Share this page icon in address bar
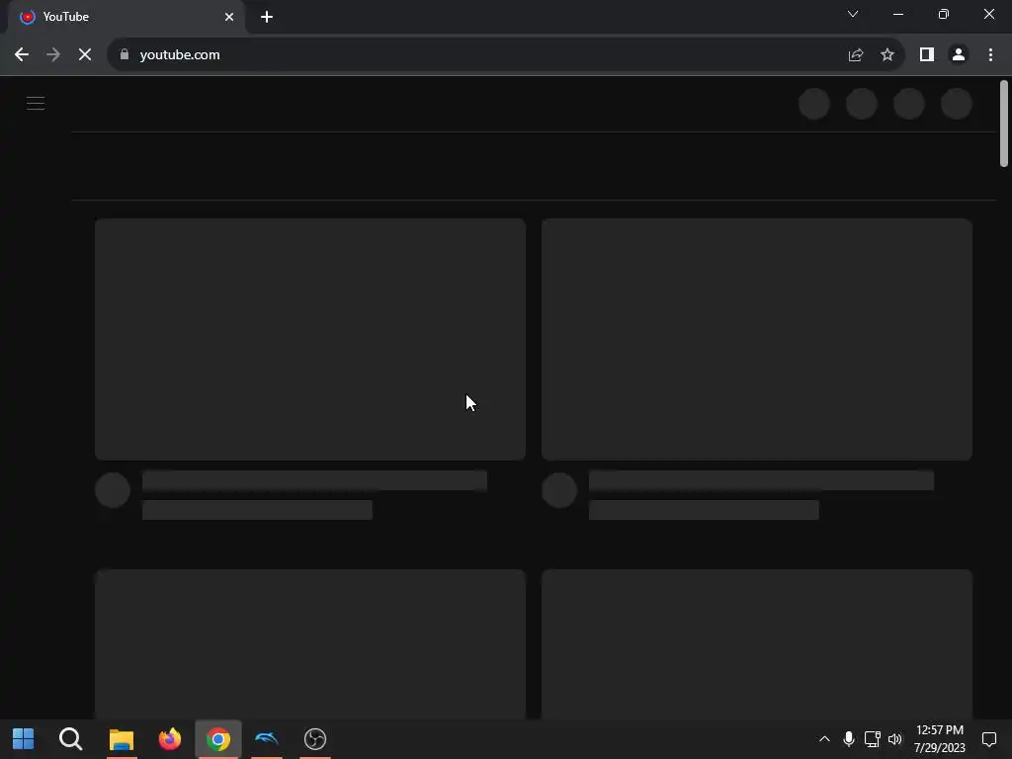This screenshot has height=759, width=1012. pyautogui.click(x=856, y=55)
